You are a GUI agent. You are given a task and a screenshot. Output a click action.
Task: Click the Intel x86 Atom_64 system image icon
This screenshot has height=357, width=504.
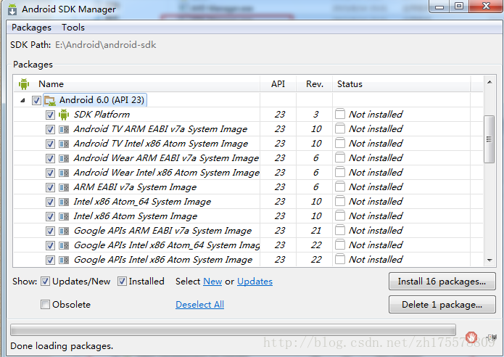click(x=64, y=202)
